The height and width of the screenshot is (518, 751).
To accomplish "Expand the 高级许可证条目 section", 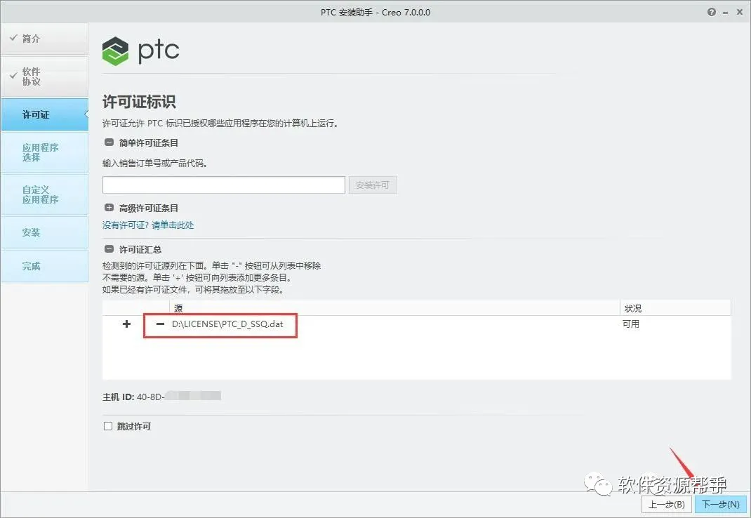I will point(109,208).
